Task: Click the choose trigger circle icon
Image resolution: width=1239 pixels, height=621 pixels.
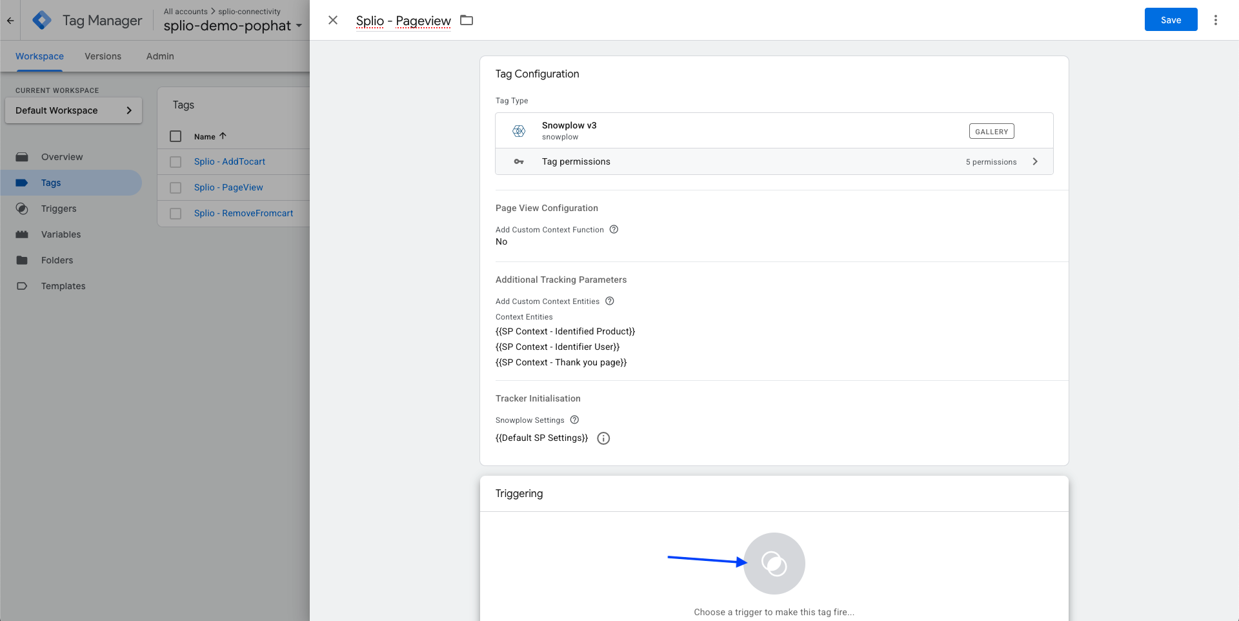Action: coord(774,564)
